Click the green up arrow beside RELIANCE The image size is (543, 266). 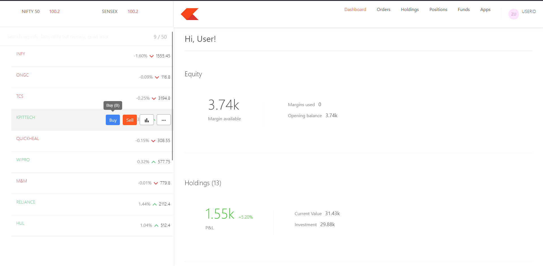(154, 204)
